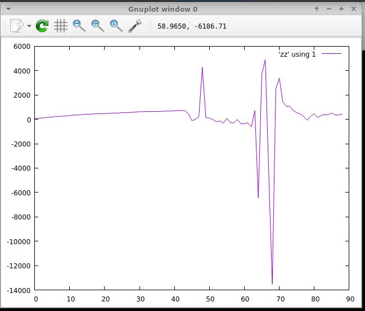Zoom in with plus magnifier
Screen dimensions: 365x311
[97, 26]
